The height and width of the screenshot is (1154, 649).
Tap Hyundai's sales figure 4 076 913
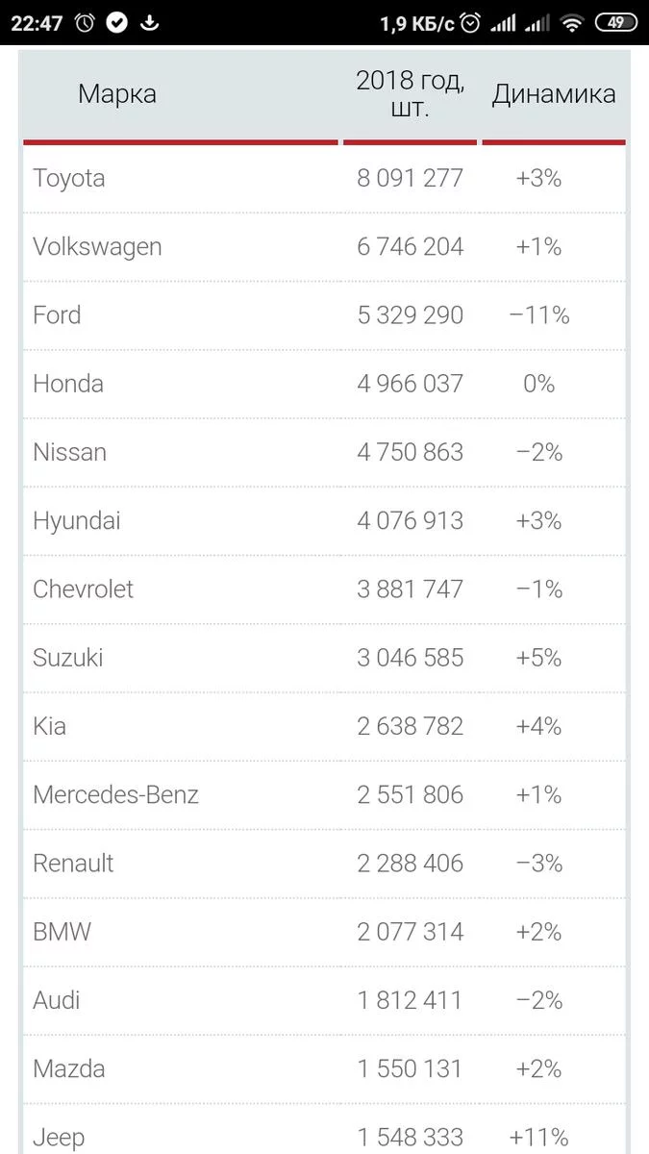tap(411, 520)
